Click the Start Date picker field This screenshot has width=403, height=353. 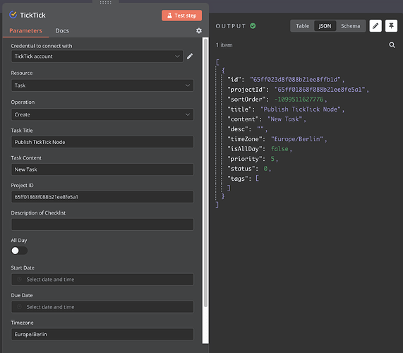click(102, 280)
